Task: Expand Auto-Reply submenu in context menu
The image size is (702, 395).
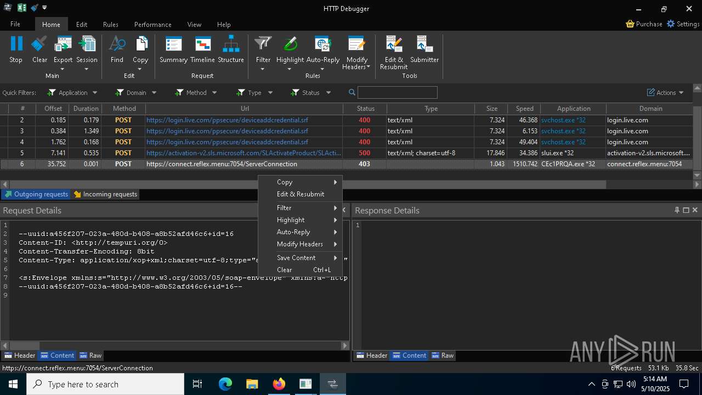Action: click(x=301, y=232)
